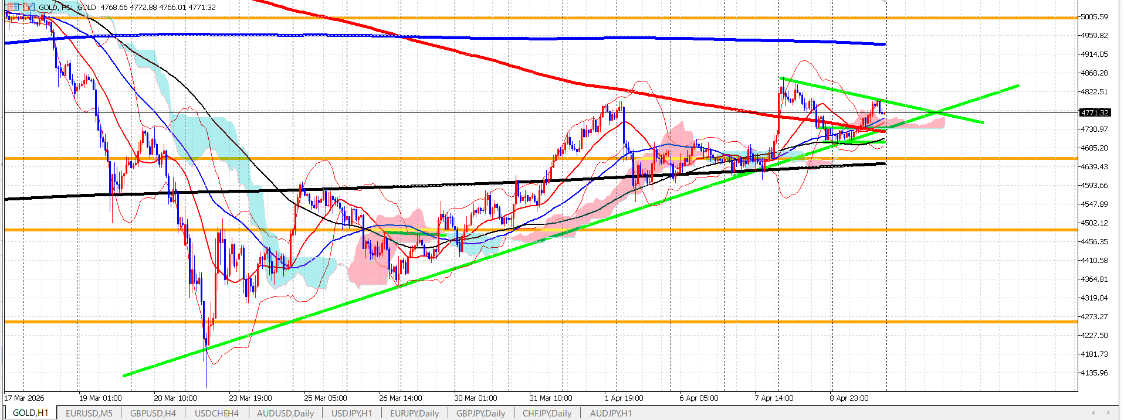This screenshot has height=420, width=1124.
Task: Open the AUDJPY,H1 chart tab
Action: tap(611, 413)
